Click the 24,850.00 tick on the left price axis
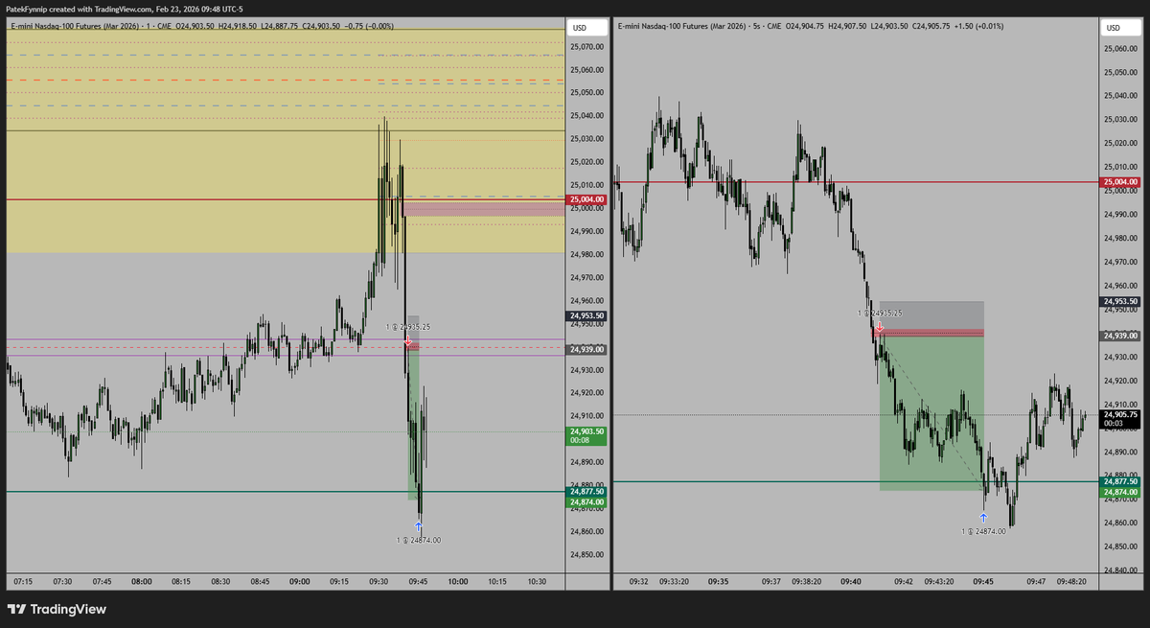Image resolution: width=1150 pixels, height=628 pixels. click(587, 554)
